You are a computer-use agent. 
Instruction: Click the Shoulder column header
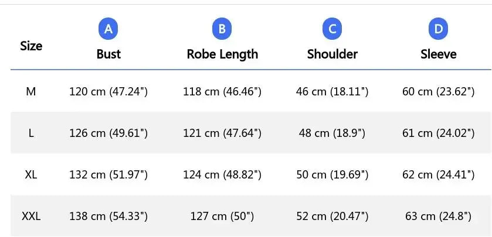coord(332,54)
